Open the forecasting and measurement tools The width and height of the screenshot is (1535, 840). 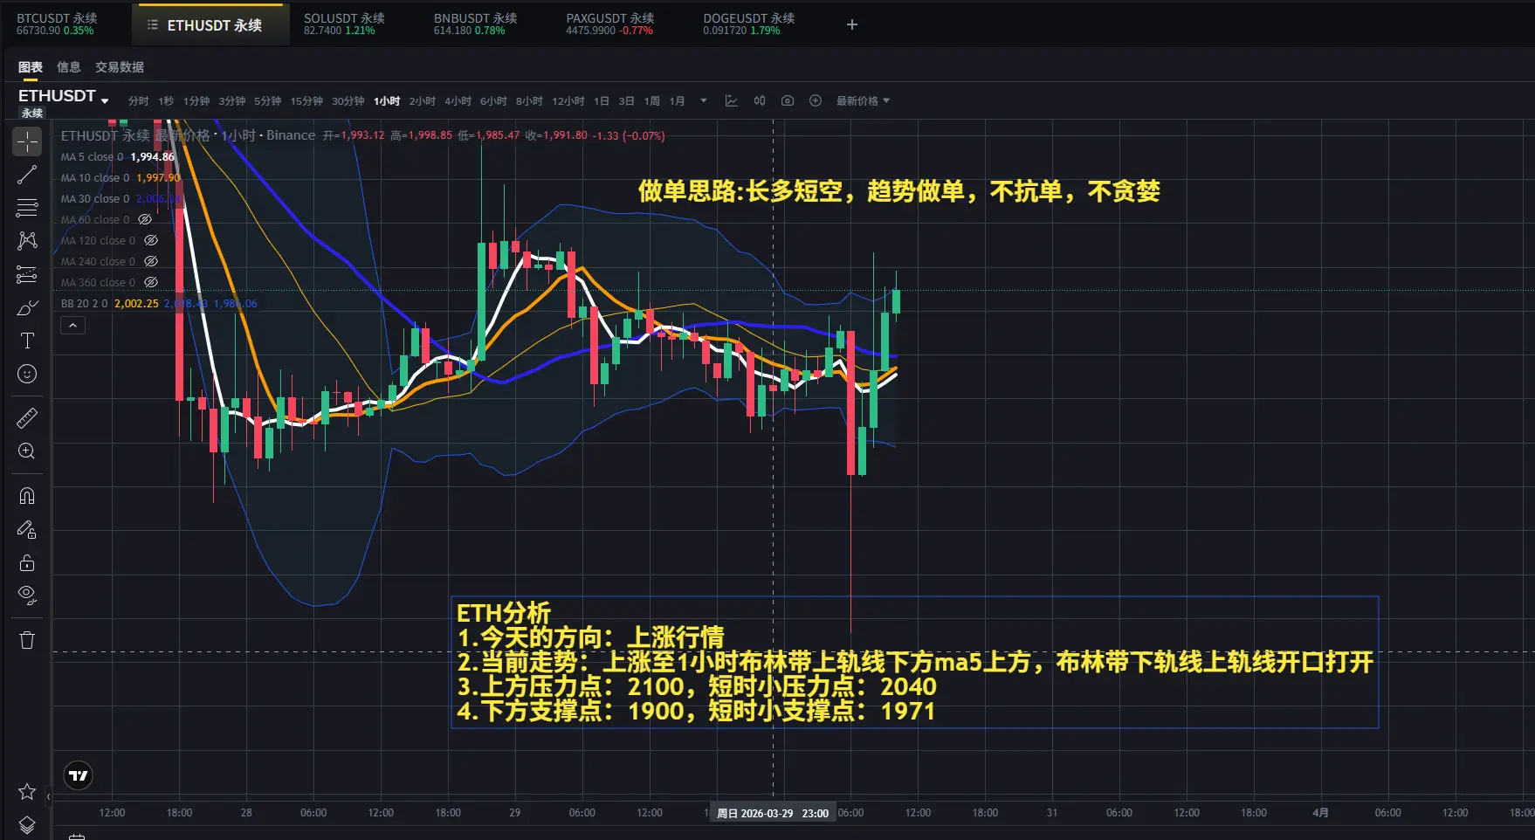[27, 274]
